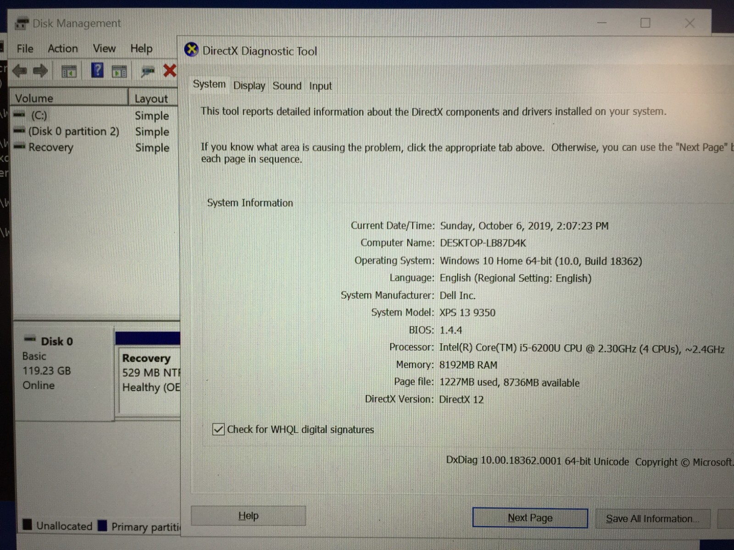Click the Back arrow in Disk Management toolbar
Image resolution: width=734 pixels, height=550 pixels.
(x=20, y=71)
